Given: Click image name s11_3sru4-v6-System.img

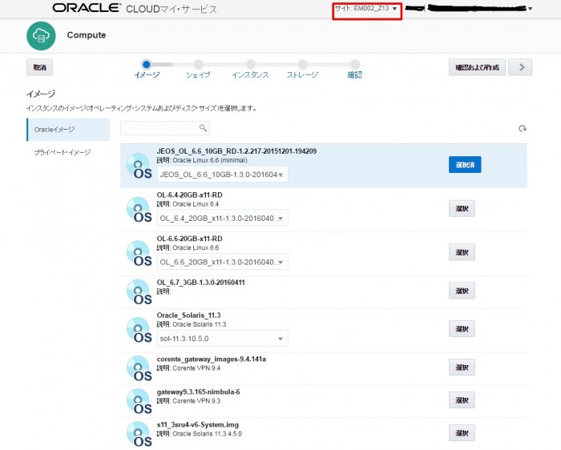Looking at the screenshot, I should click(x=197, y=425).
